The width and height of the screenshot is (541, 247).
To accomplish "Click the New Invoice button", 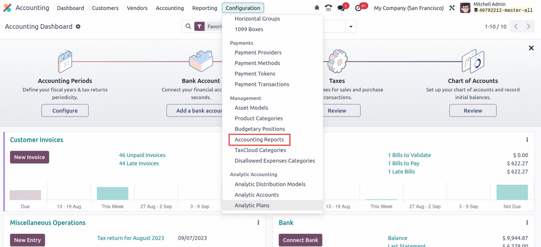I will click(x=30, y=157).
